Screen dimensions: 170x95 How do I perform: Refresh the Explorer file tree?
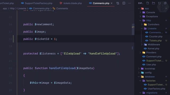[x=159, y=3]
